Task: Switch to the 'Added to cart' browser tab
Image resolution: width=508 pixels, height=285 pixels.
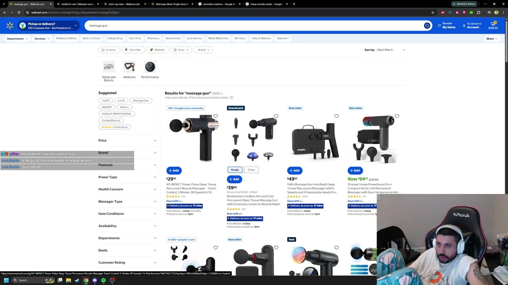Action: pos(77,4)
